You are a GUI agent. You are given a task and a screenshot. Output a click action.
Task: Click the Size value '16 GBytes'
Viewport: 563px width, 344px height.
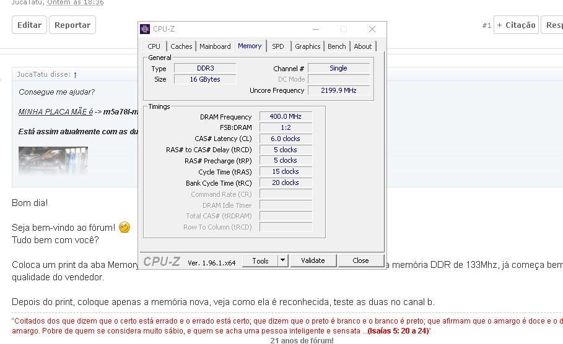tap(206, 79)
